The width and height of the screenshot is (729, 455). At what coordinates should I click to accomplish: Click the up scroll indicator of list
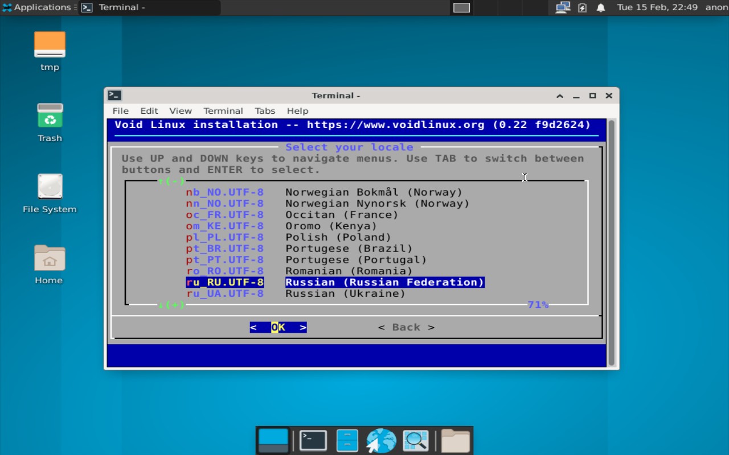coord(171,181)
